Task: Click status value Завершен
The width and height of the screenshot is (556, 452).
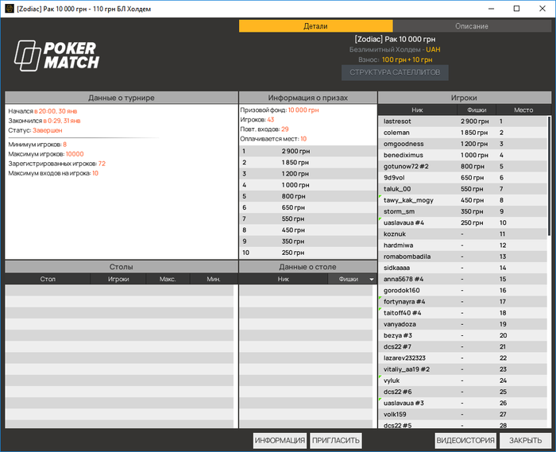Action: tap(47, 130)
